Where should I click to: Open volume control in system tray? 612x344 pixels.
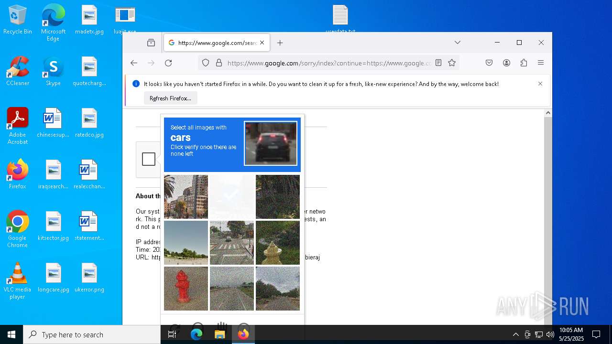pyautogui.click(x=550, y=334)
